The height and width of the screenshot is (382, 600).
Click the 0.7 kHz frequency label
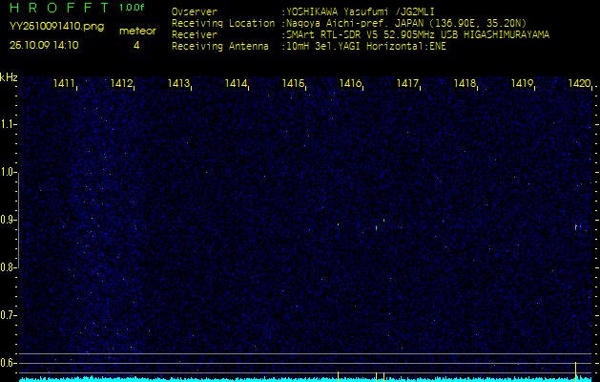click(x=7, y=315)
